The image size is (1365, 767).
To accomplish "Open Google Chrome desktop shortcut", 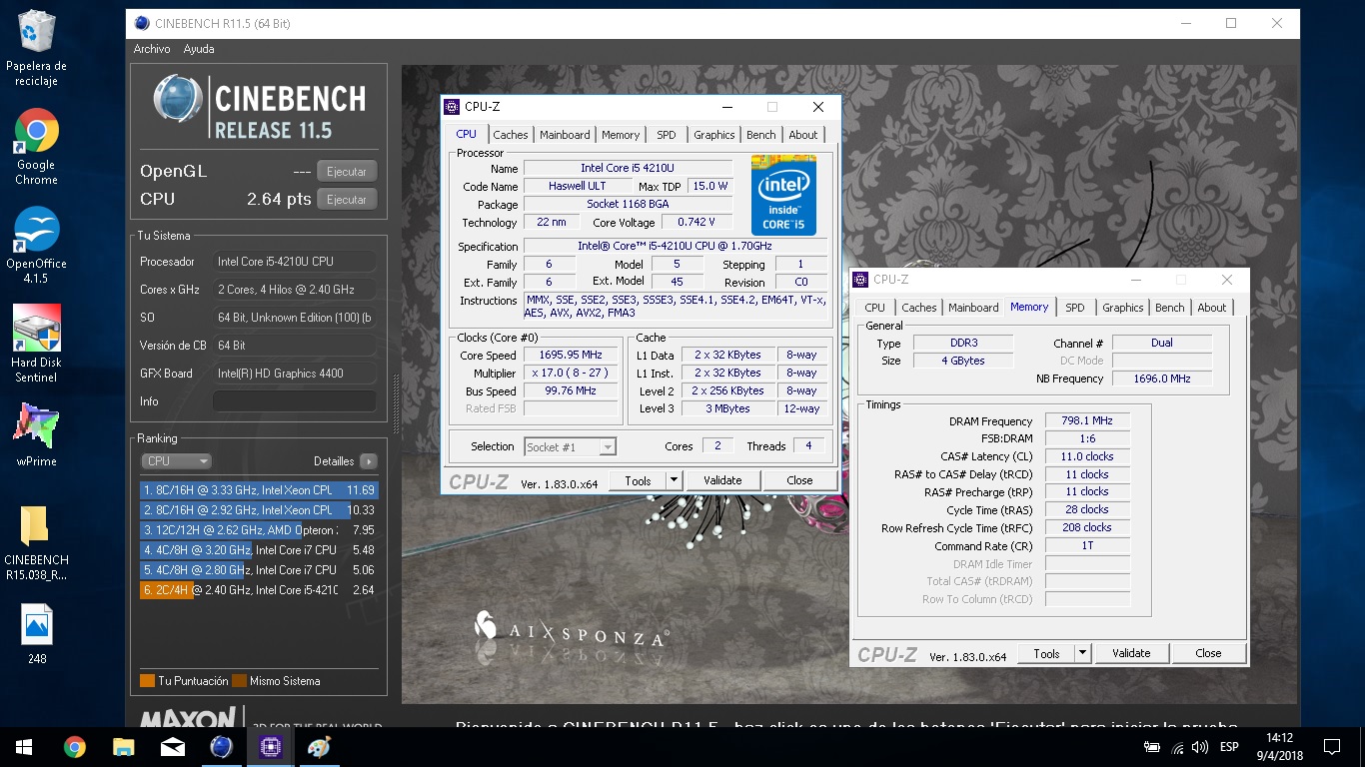I will tap(37, 146).
